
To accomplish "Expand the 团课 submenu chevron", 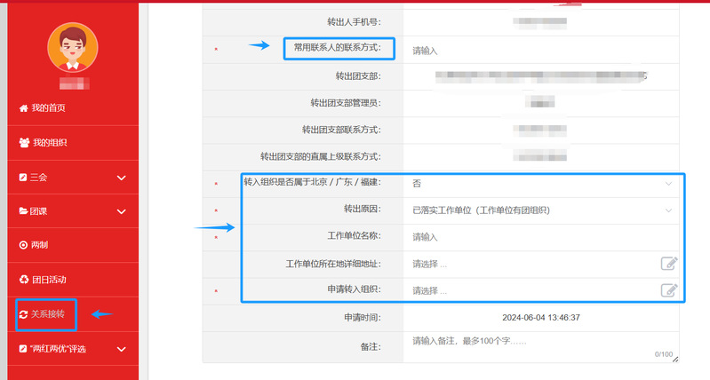I will coord(122,211).
